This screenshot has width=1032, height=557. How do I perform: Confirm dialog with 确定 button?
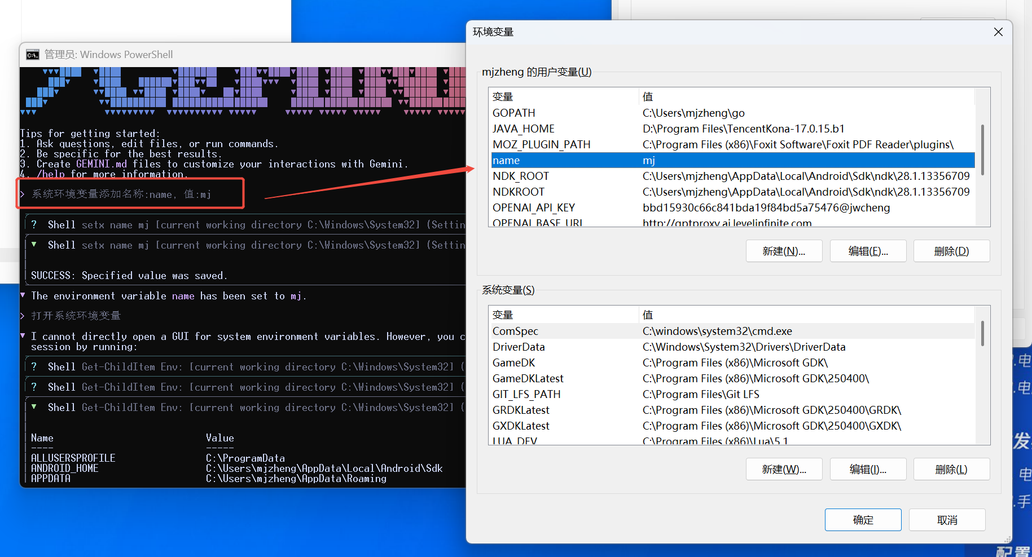pos(863,520)
